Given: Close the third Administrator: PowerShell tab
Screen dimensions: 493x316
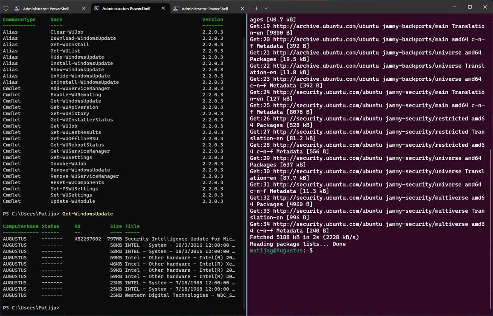Looking at the screenshot, I should [242, 8].
